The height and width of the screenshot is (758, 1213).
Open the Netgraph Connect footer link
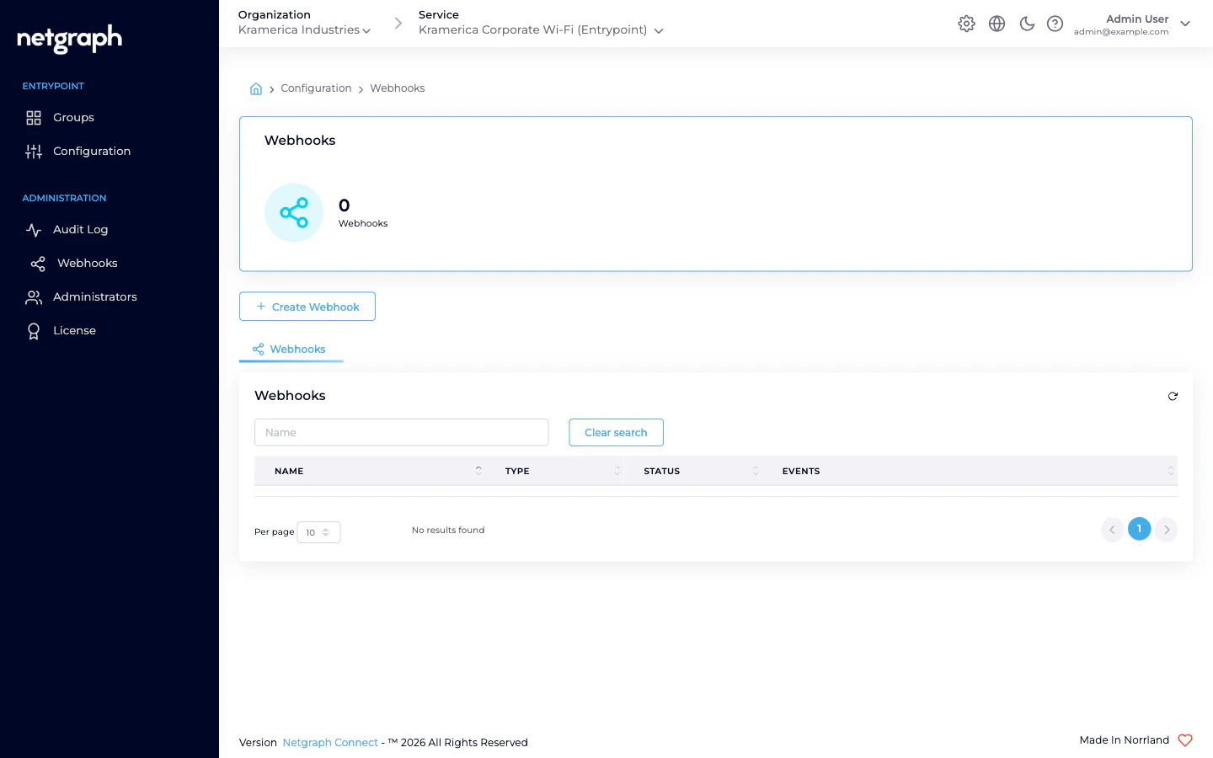pyautogui.click(x=330, y=742)
